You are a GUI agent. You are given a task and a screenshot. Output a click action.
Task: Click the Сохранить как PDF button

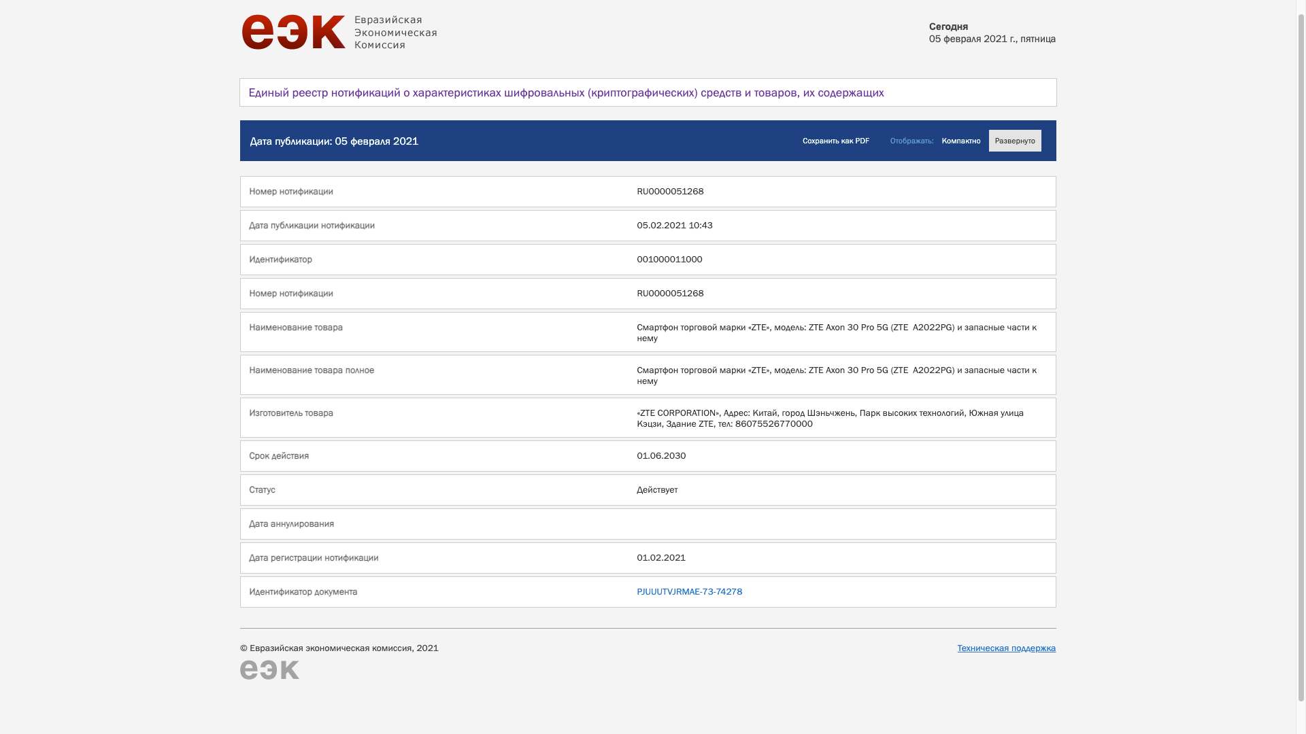pos(835,141)
